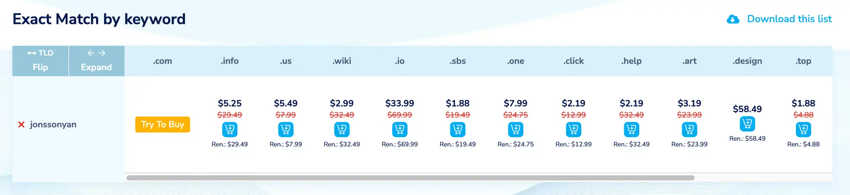Click the horizontal scrollbar under the table
This screenshot has width=850, height=195.
coord(410,178)
